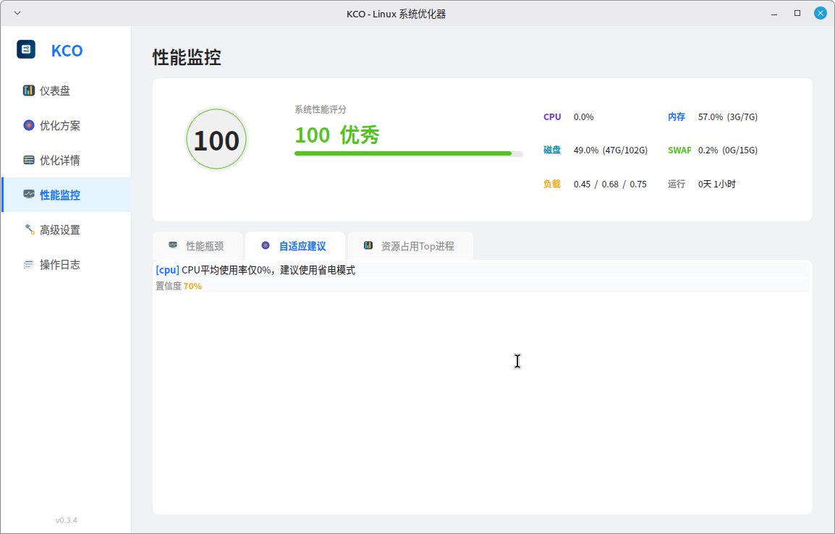Click the 置信度 70% line
The width and height of the screenshot is (835, 534).
click(483, 286)
